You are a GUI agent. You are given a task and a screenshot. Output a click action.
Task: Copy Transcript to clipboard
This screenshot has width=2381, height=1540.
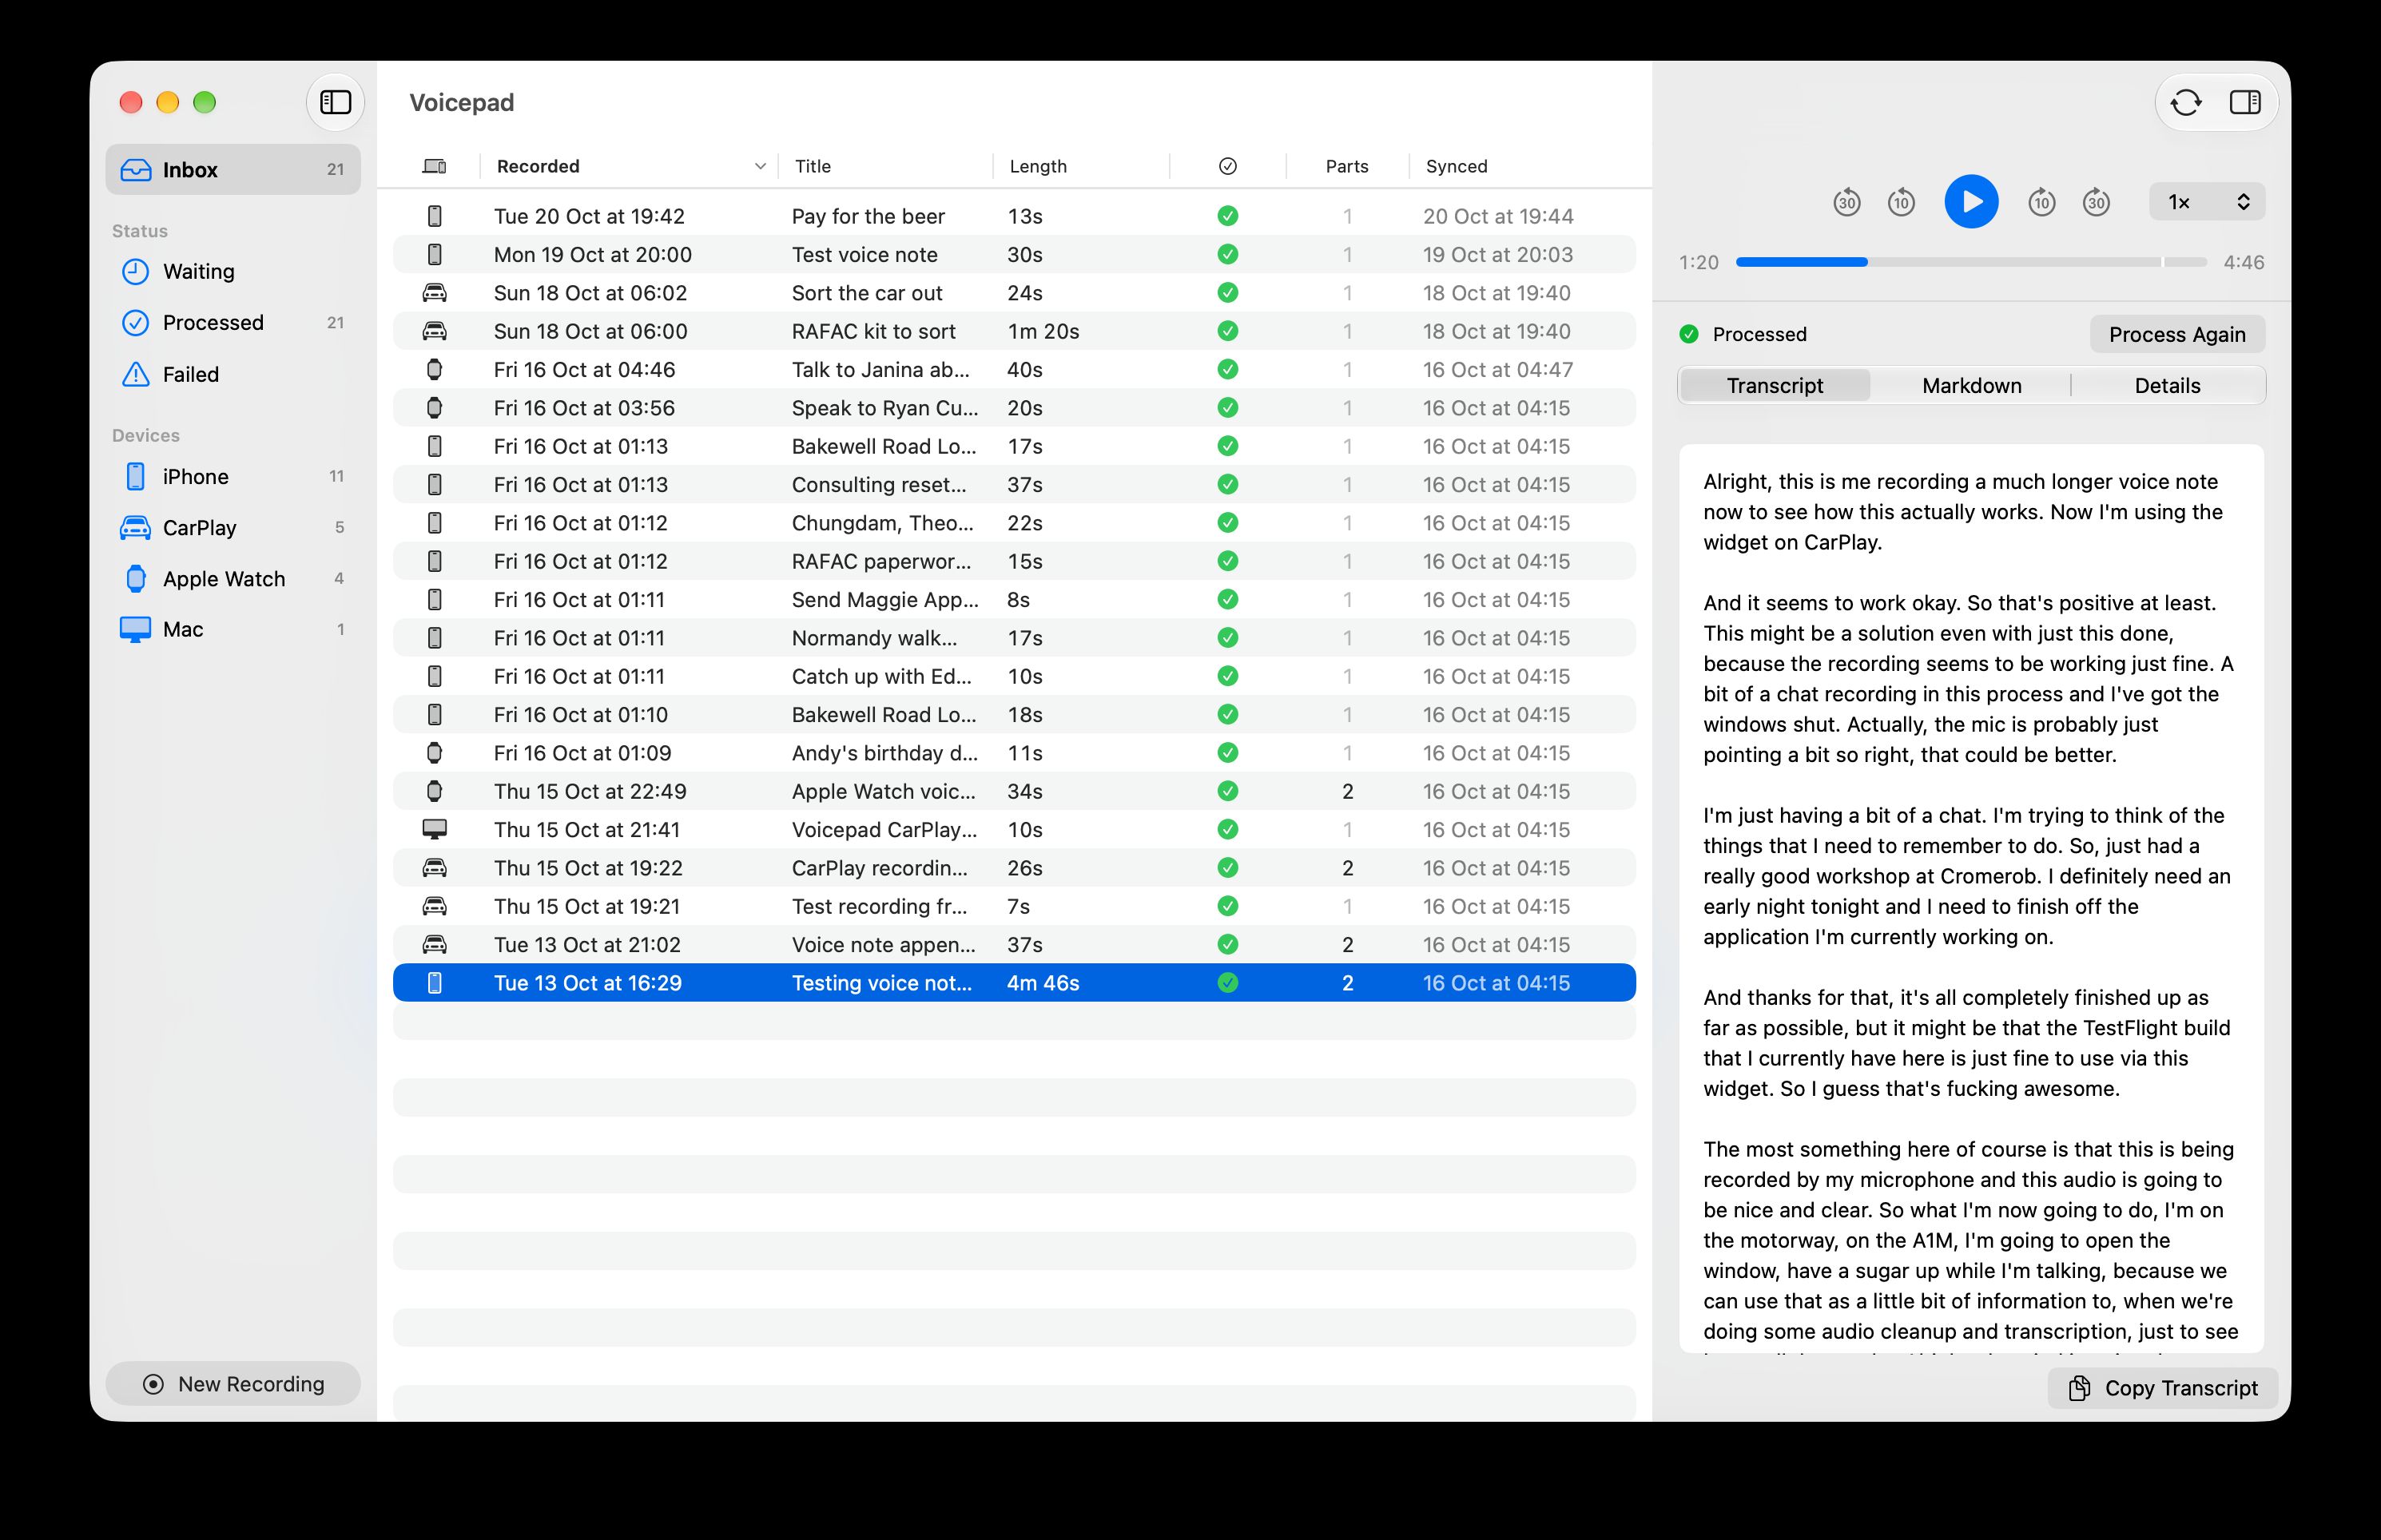[2162, 1388]
